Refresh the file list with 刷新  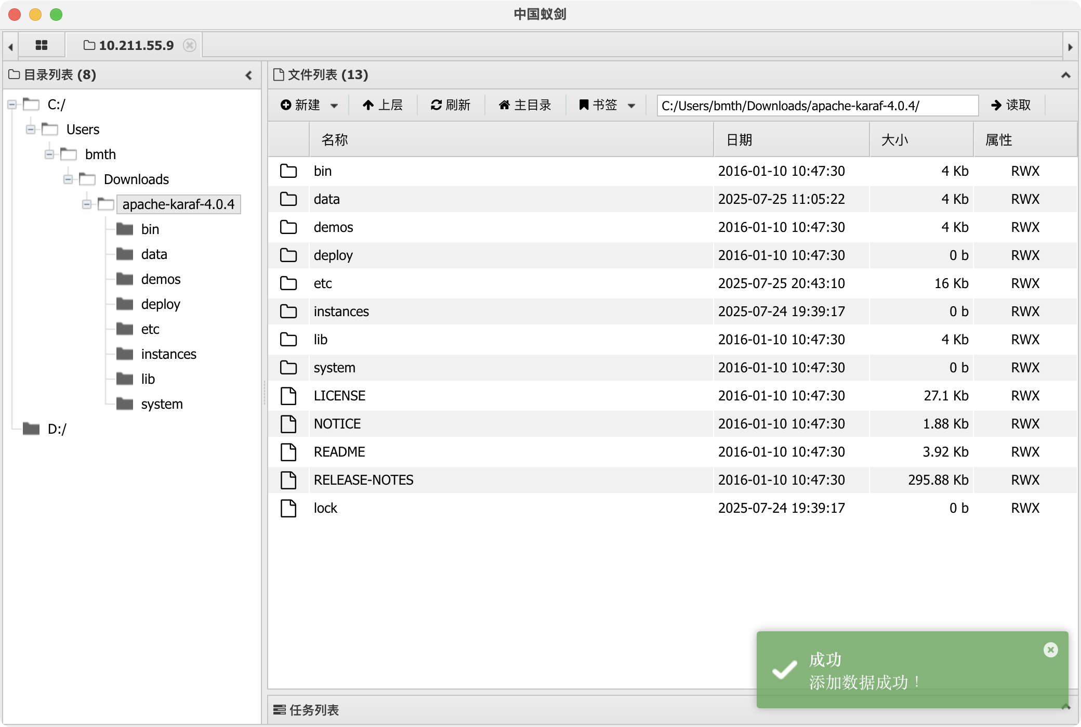click(x=451, y=106)
